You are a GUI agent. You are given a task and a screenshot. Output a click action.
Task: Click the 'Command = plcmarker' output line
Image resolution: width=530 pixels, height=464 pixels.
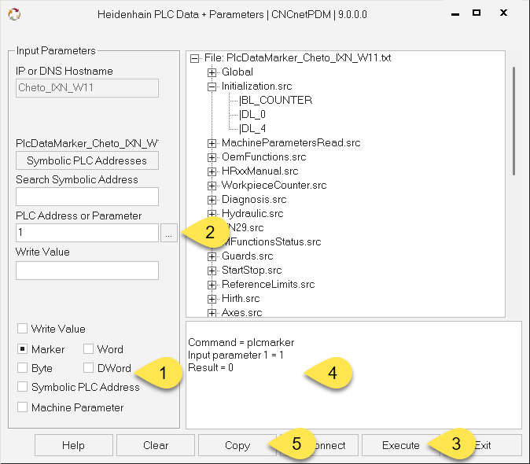click(x=241, y=343)
